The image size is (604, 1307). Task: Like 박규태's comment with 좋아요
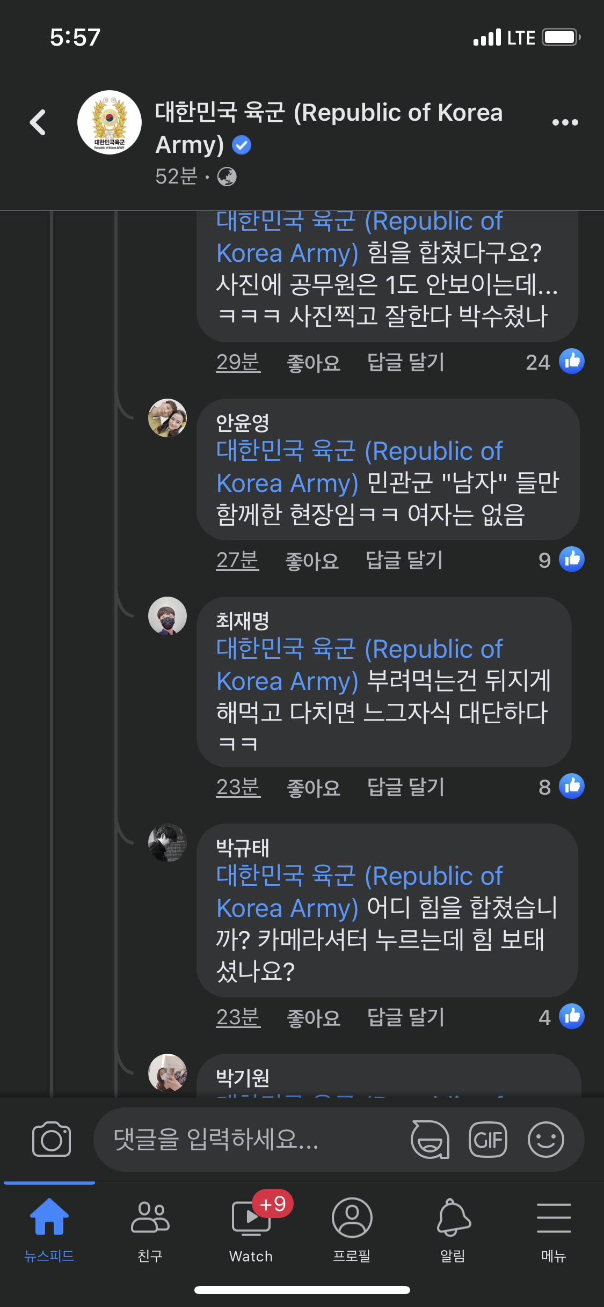coord(314,1018)
